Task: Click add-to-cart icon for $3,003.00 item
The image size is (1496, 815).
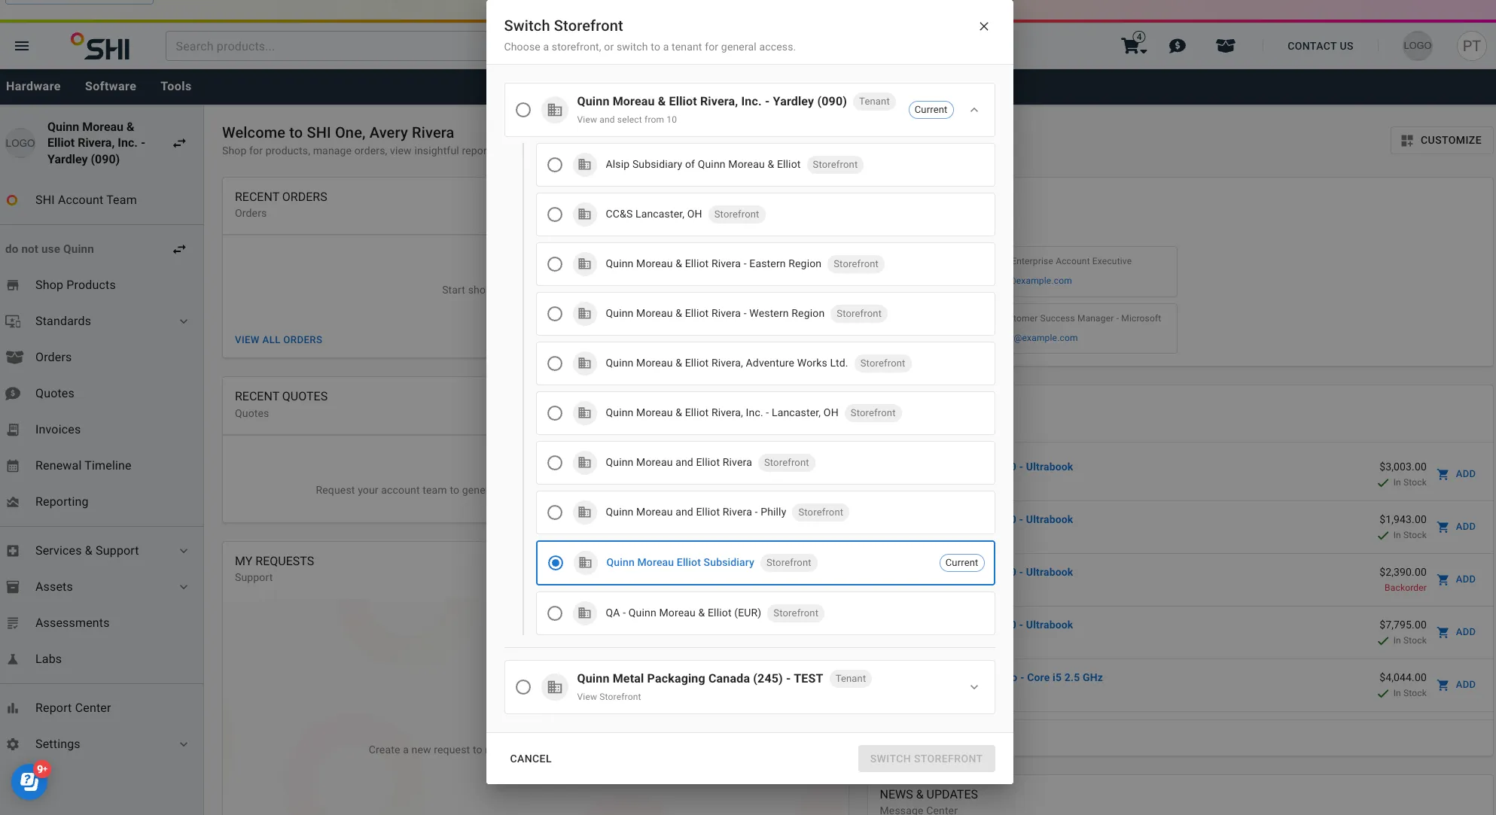Action: [1443, 474]
